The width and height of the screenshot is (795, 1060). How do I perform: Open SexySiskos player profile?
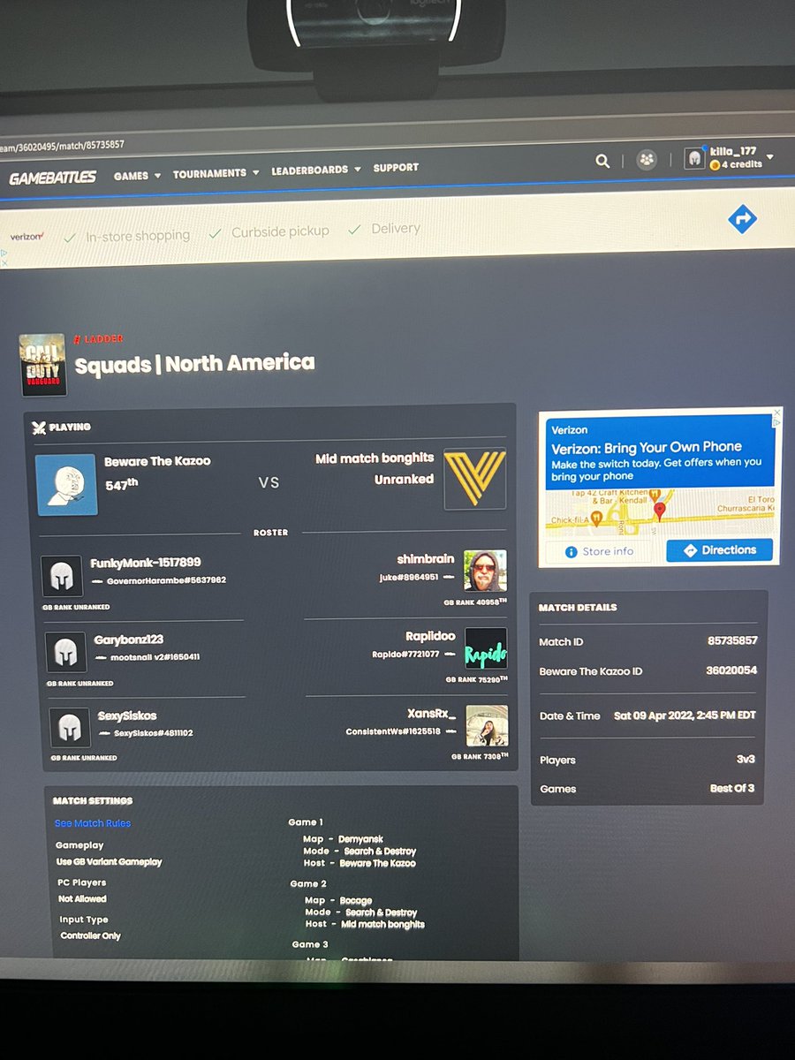(x=128, y=716)
